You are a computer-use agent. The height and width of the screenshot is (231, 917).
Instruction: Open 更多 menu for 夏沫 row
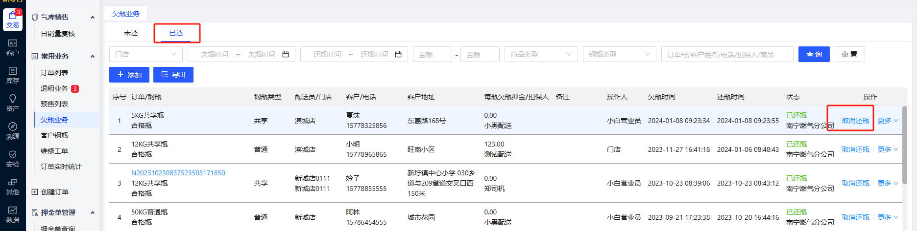(x=888, y=121)
